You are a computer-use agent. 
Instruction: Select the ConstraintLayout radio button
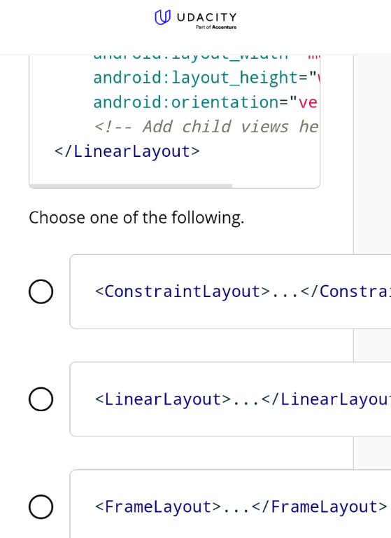(41, 291)
